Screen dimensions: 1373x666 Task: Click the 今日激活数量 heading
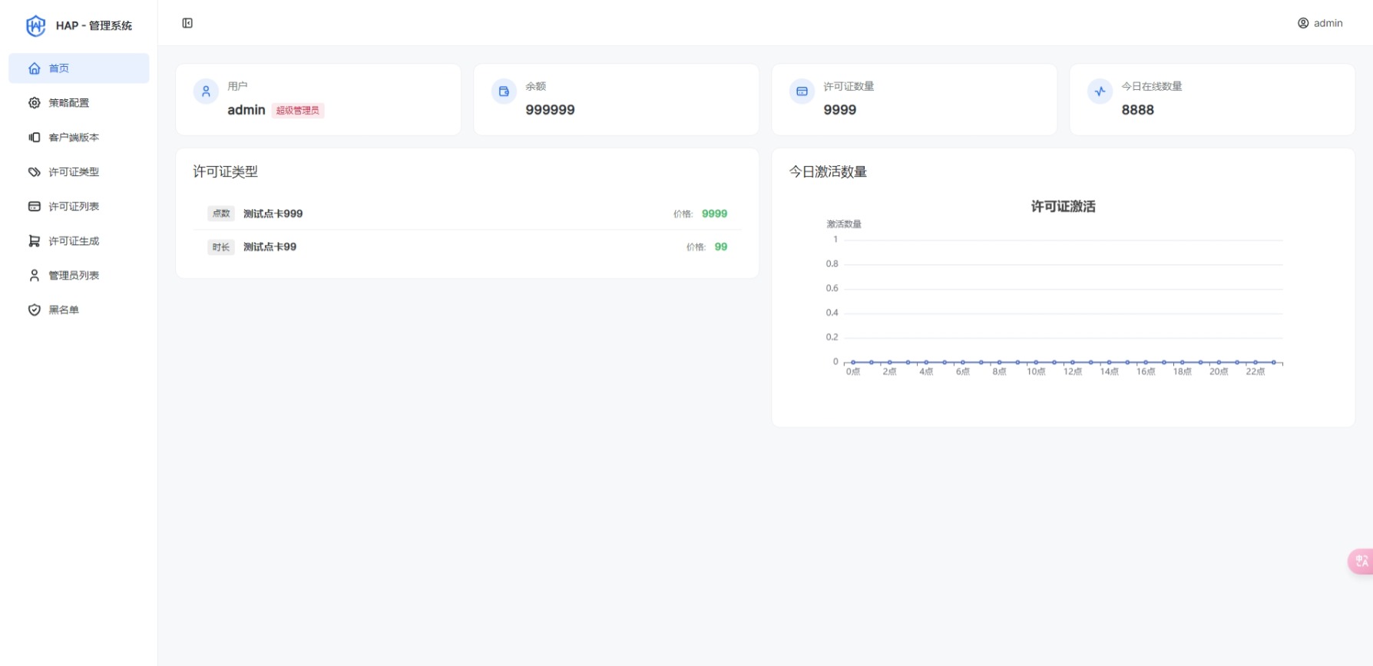[828, 172]
